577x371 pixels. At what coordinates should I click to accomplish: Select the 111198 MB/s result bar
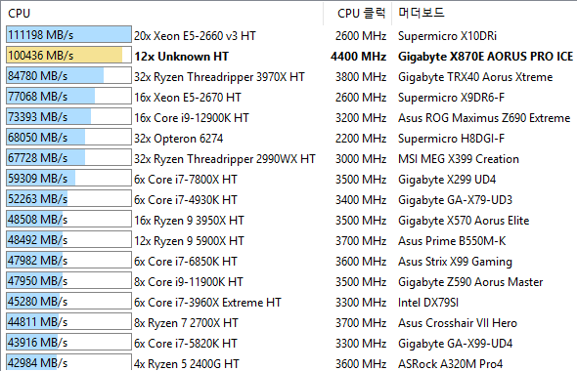68,34
